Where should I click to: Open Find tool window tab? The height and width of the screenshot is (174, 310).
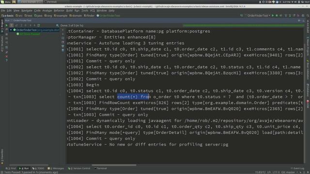11,169
